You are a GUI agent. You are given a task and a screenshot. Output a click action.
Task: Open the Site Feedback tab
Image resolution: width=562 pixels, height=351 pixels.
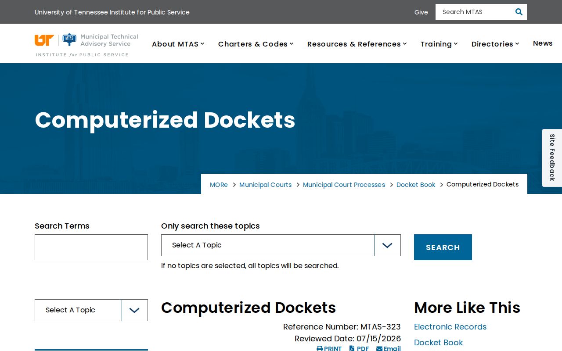tap(552, 158)
